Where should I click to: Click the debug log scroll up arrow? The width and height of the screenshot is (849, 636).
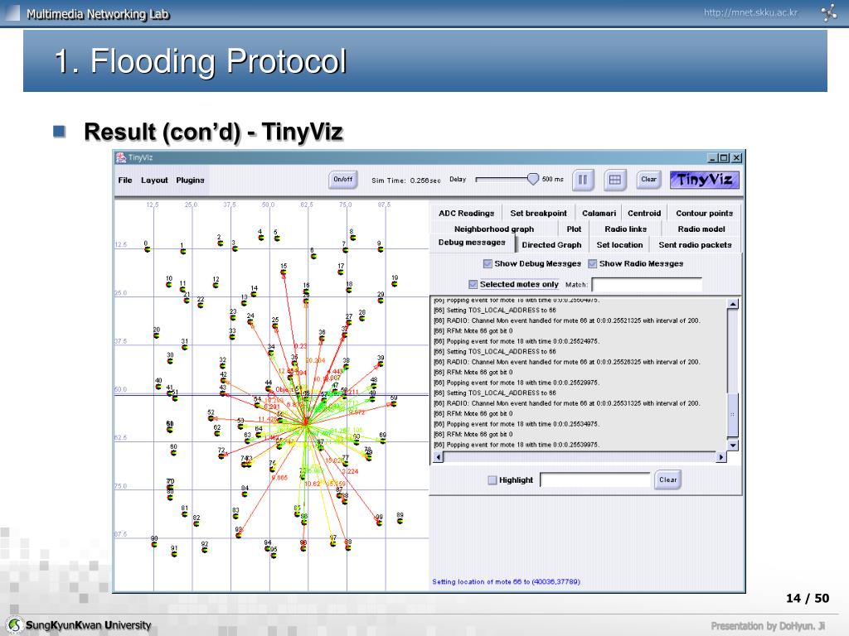pyautogui.click(x=733, y=304)
